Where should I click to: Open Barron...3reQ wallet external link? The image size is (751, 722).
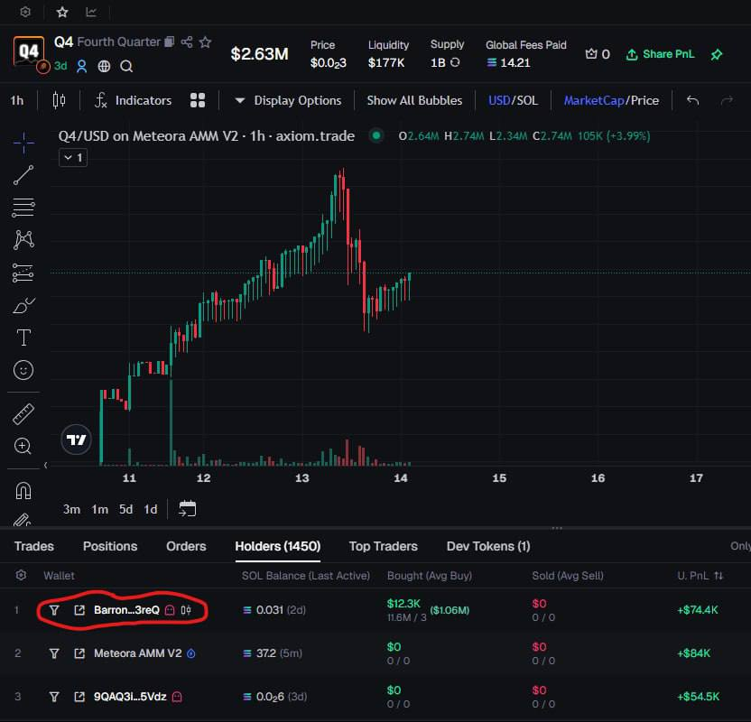[79, 610]
